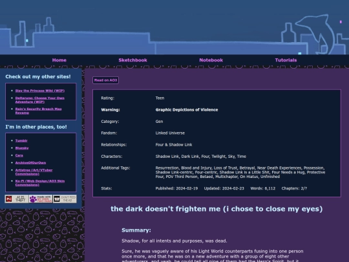Select Graphic Depictions of Violence warning
349x262 pixels.
187,110
